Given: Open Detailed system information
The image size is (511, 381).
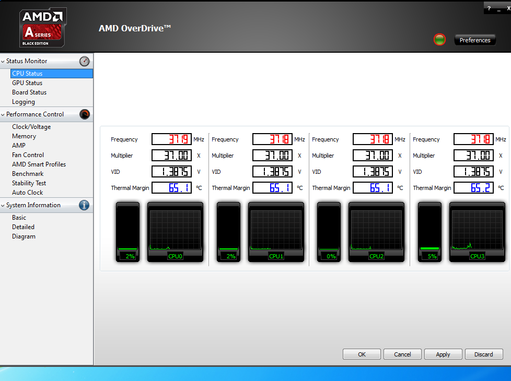Looking at the screenshot, I should 23,227.
